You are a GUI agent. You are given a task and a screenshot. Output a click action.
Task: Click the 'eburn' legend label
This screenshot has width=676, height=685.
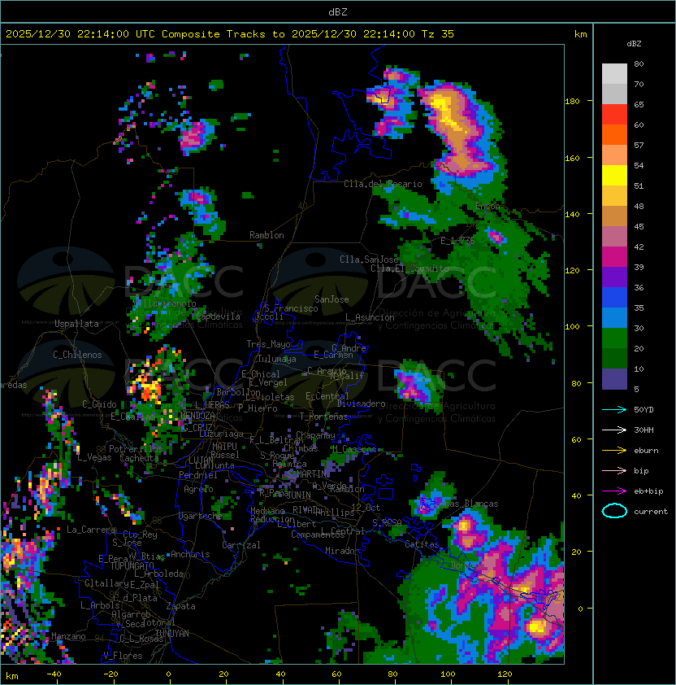click(646, 451)
